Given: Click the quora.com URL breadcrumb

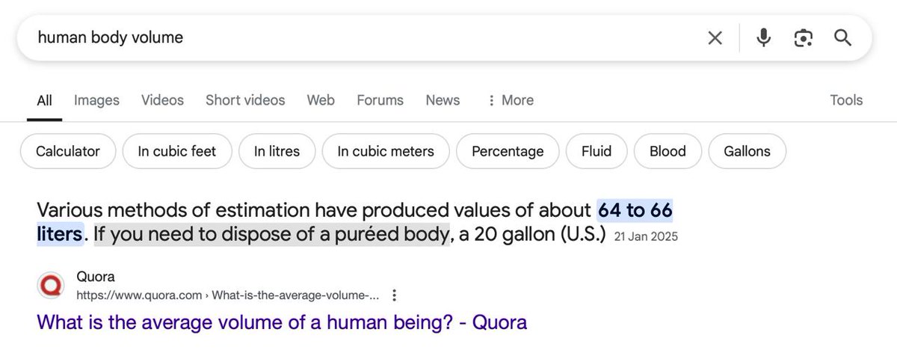Looking at the screenshot, I should [228, 295].
